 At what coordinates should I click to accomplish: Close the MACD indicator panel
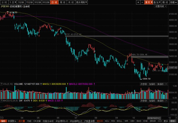click(x=166, y=101)
